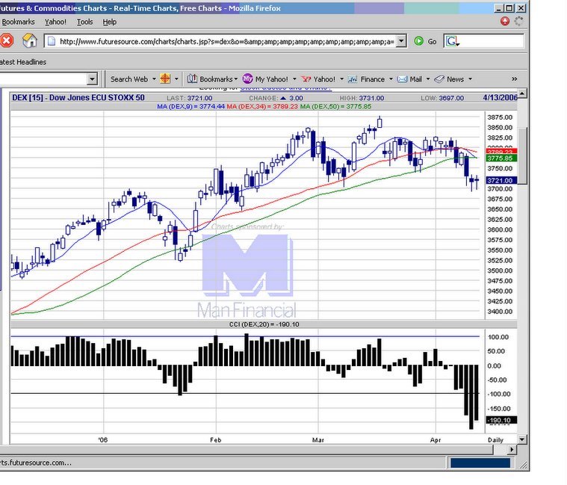Open the Bookmarks menu

[18, 22]
